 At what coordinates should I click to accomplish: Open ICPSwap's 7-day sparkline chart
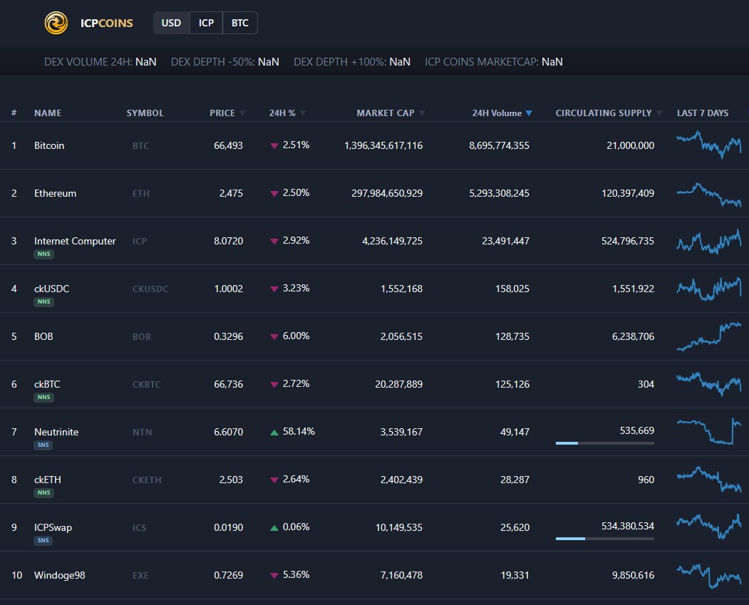[709, 527]
